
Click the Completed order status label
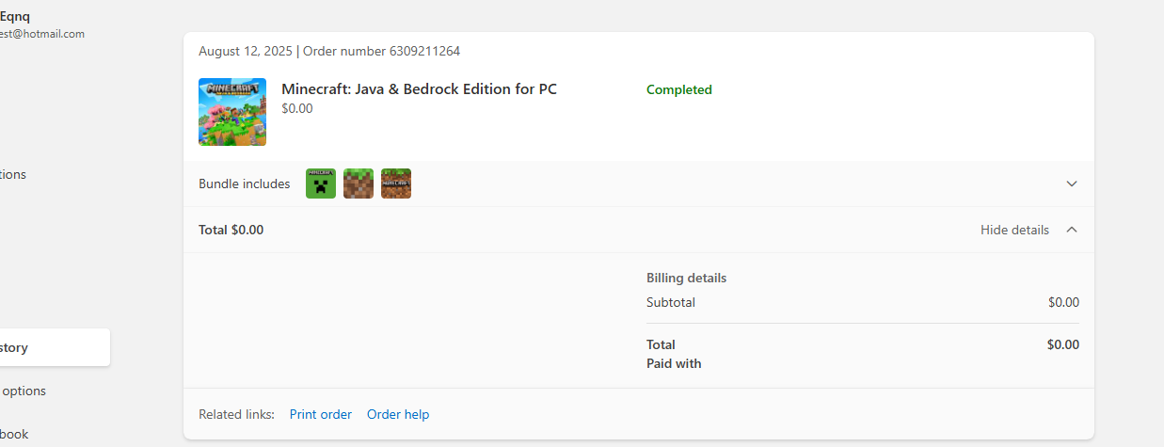(679, 90)
